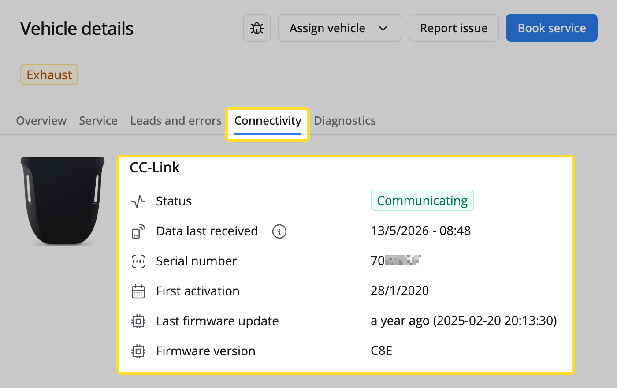Open the Assign vehicle dropdown
This screenshot has height=388, width=617.
[340, 28]
